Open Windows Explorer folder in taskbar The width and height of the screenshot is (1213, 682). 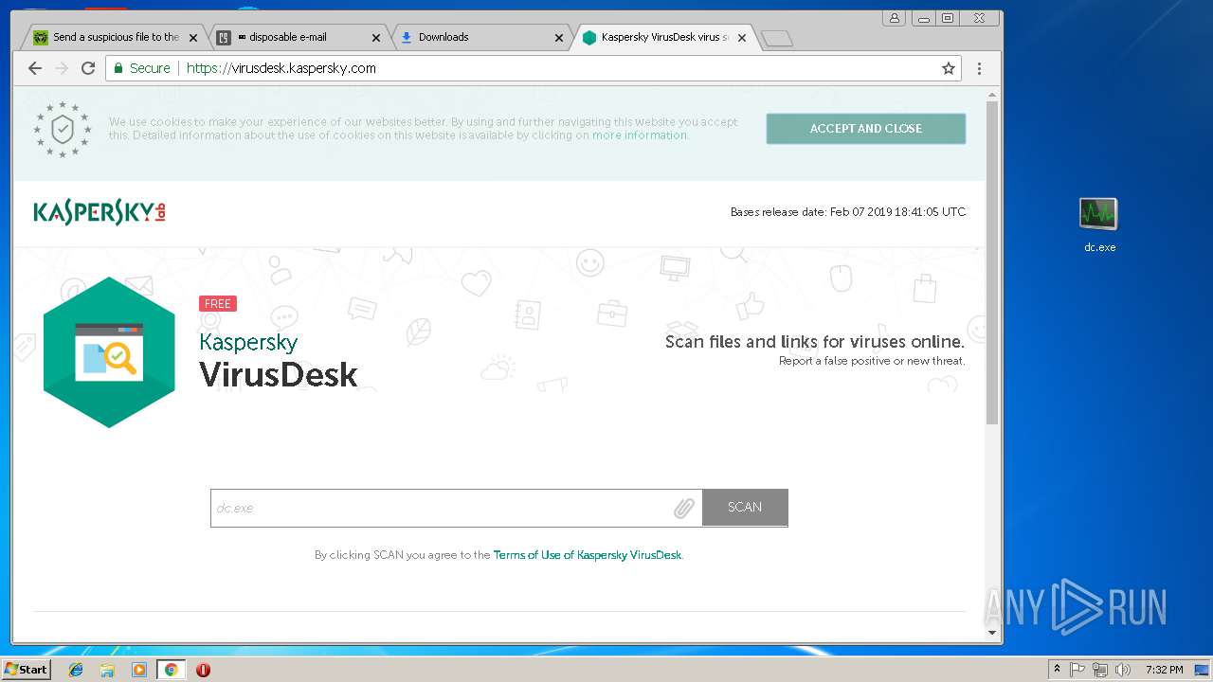[107, 670]
